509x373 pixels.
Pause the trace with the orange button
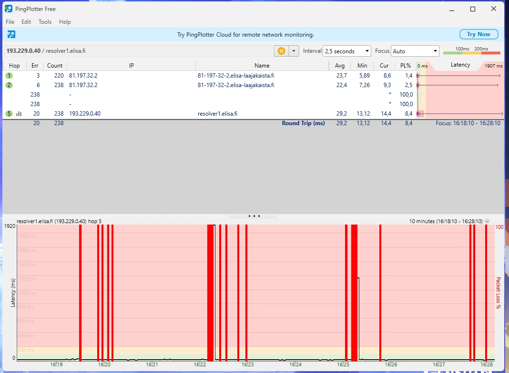(281, 51)
